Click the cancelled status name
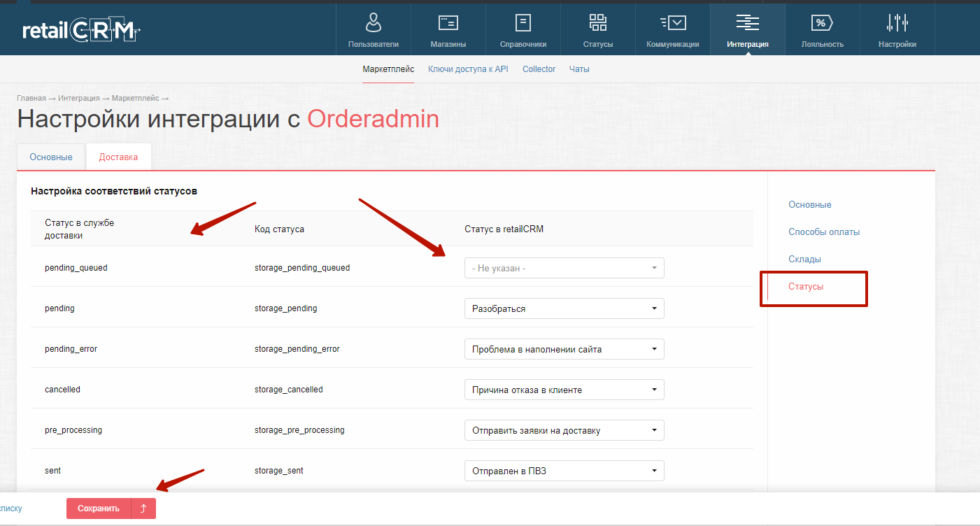The height and width of the screenshot is (526, 980). click(62, 390)
